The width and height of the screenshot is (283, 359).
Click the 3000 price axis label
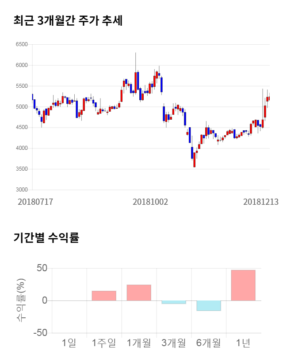point(21,190)
